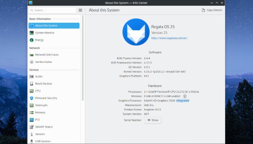The width and height of the screenshot is (253, 144).
Task: Click the Regata OS 25 title text
Action: coord(163,27)
